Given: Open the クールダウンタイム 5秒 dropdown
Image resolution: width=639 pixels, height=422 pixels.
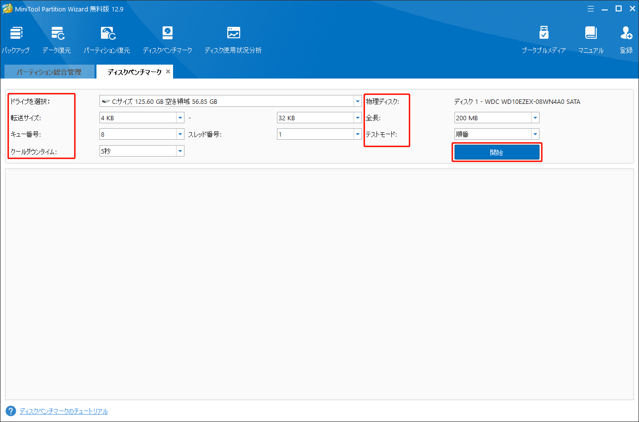Looking at the screenshot, I should [180, 151].
